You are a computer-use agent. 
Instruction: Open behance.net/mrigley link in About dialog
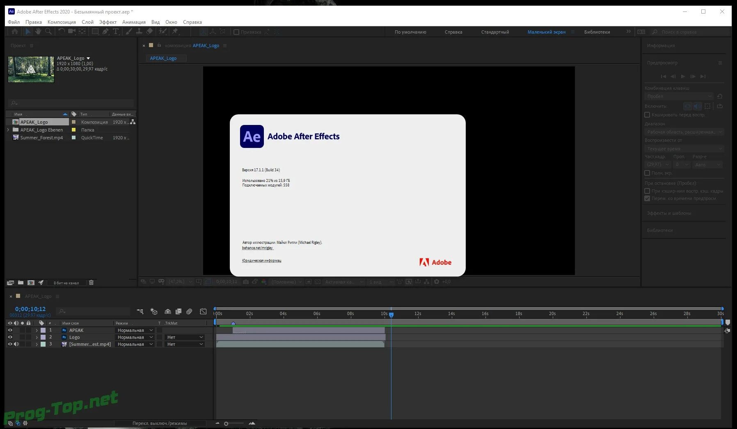coord(258,248)
